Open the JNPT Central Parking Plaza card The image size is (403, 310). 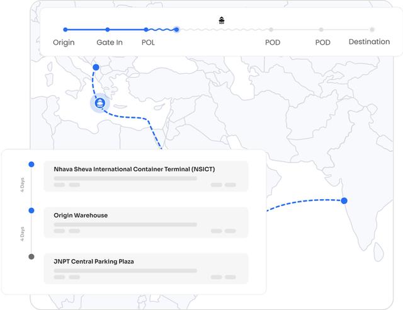(146, 268)
